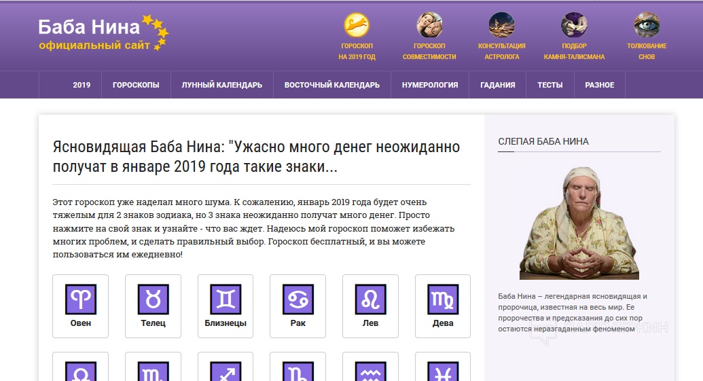703x381 pixels.
Task: Click the Близнецы label text
Action: tap(226, 323)
